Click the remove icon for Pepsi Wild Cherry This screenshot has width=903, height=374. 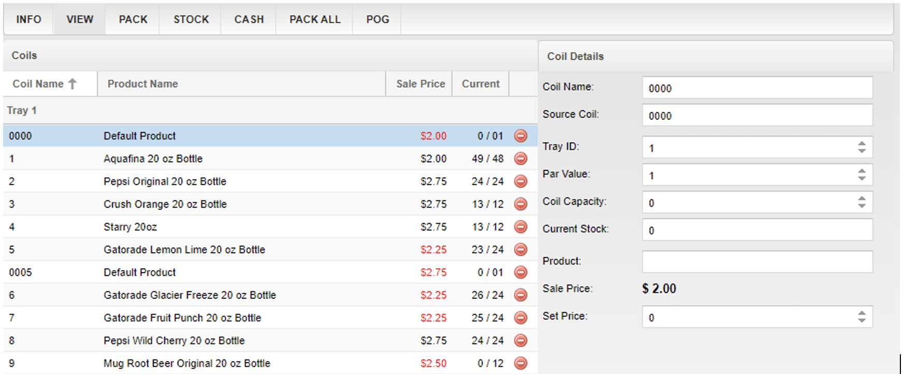pyautogui.click(x=520, y=340)
